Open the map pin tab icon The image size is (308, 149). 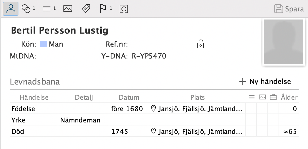124,9
